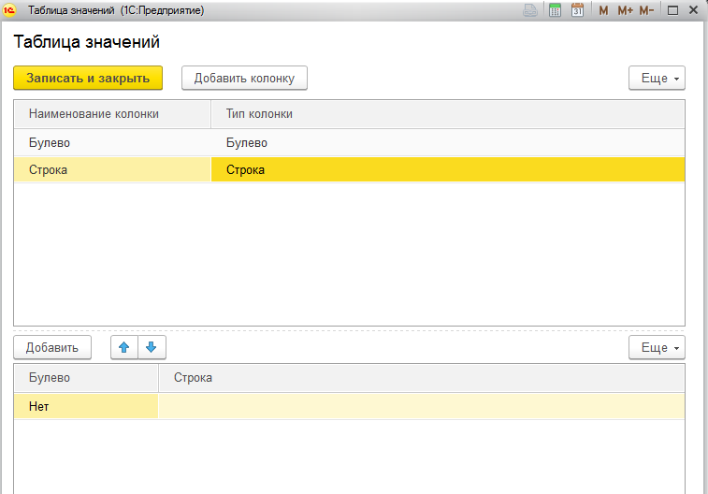Select the Нет cell in lower table
Viewport: 708px width, 494px height.
tap(86, 406)
